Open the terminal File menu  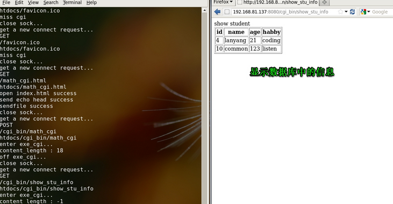[x=6, y=3]
